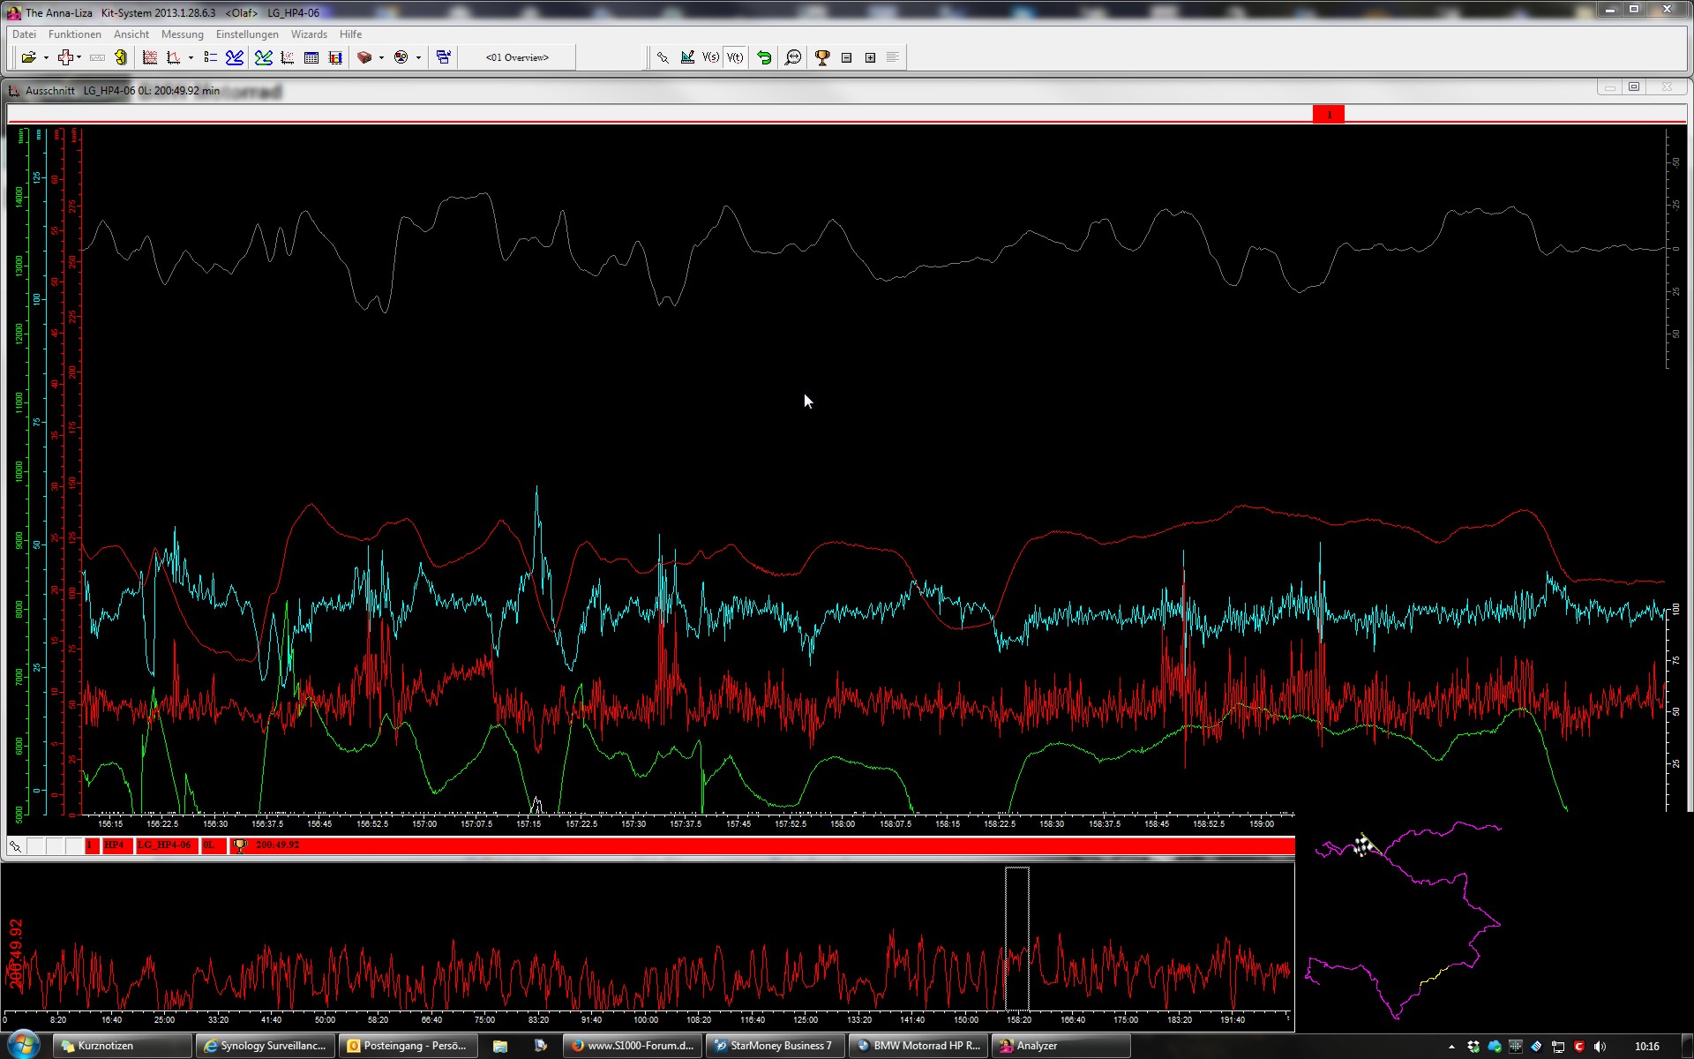This screenshot has width=1694, height=1059.
Task: Open the Wizards menu
Action: pyautogui.click(x=309, y=34)
